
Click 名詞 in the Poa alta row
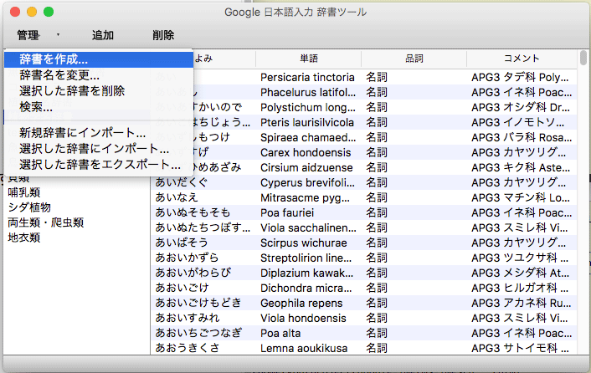377,333
